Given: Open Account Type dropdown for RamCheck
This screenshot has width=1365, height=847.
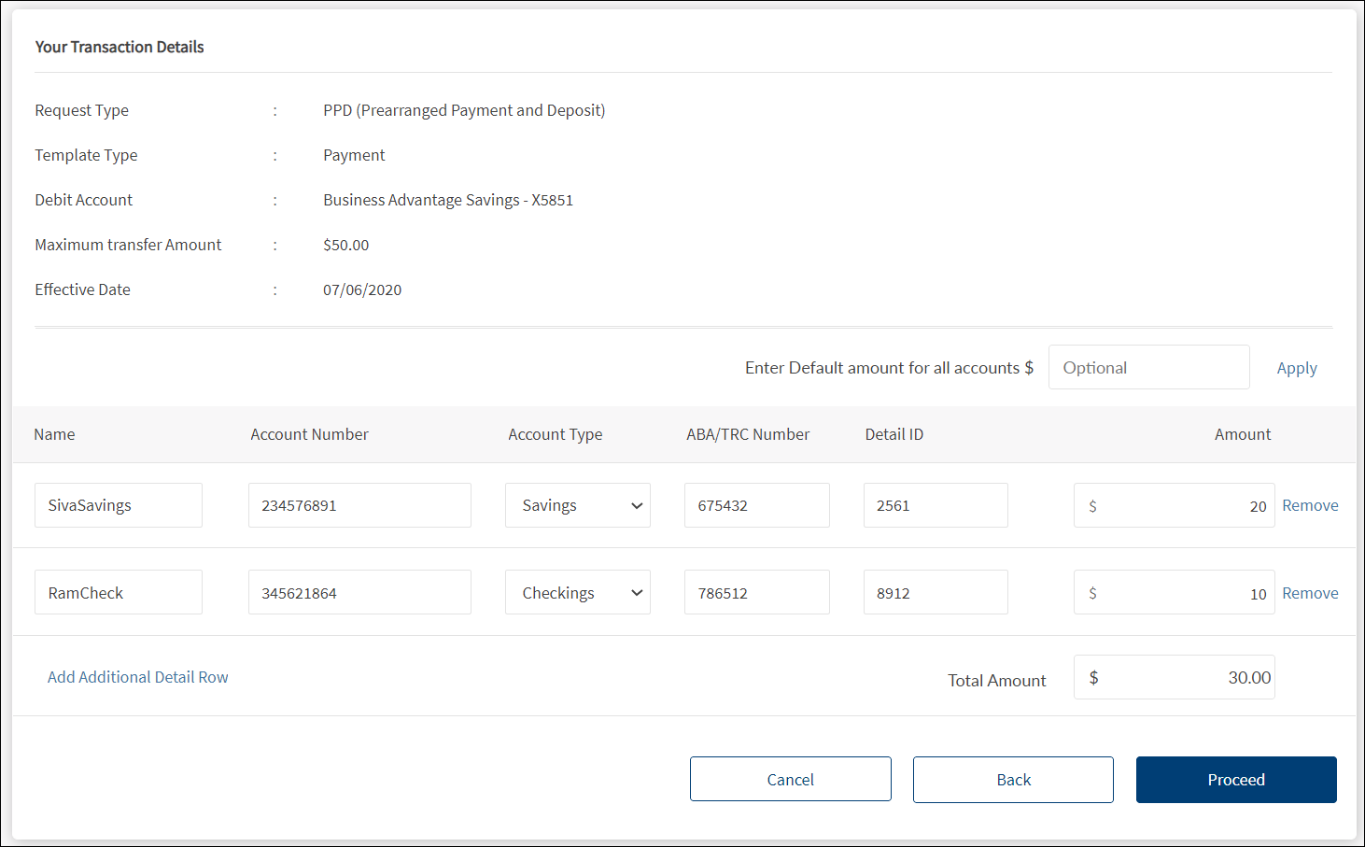Looking at the screenshot, I should (x=577, y=593).
